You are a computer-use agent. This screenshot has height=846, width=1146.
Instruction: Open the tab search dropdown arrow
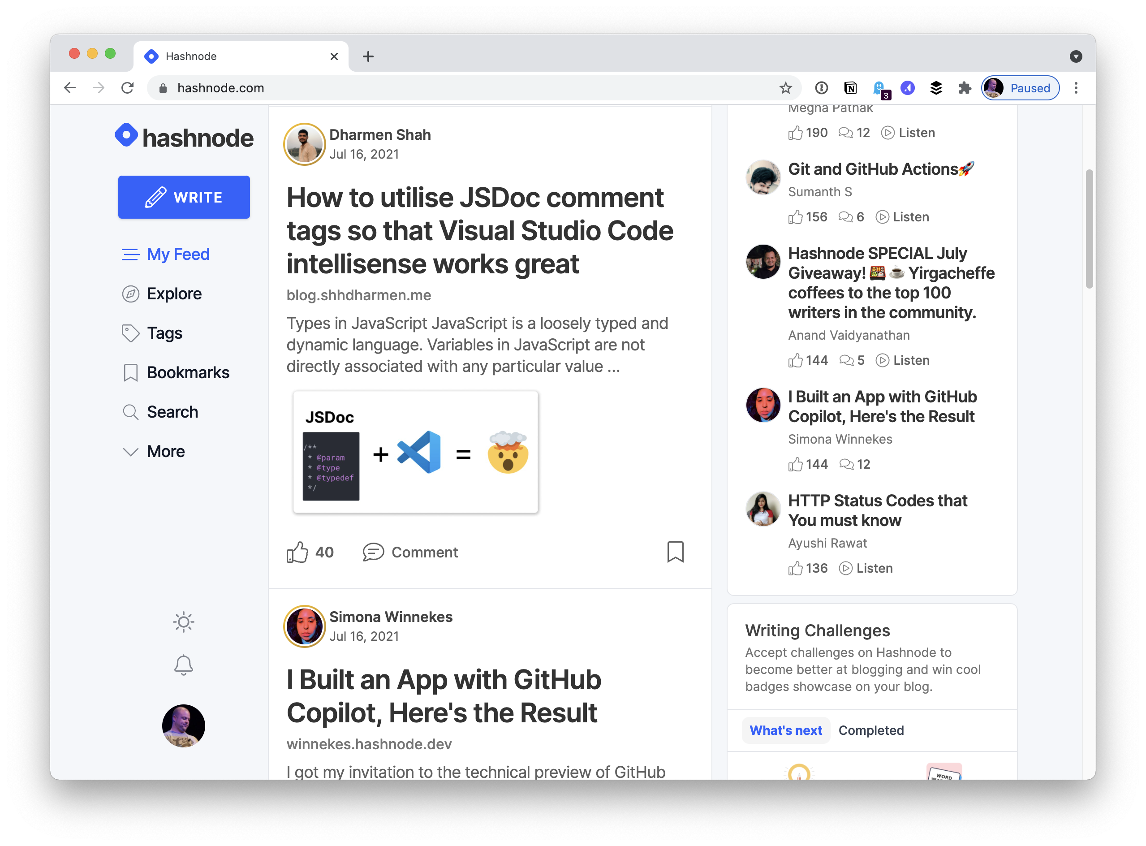click(1076, 56)
